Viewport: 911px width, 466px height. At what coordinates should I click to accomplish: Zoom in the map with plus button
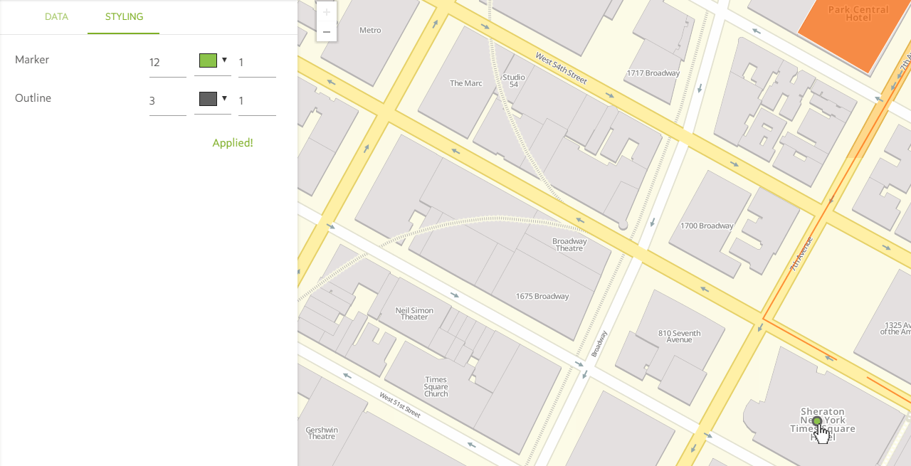pyautogui.click(x=327, y=11)
